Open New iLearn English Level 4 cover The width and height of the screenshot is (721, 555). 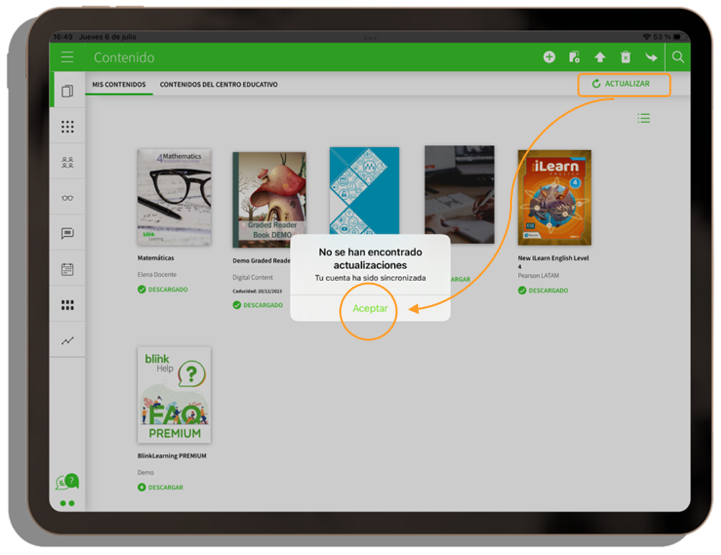click(x=554, y=198)
